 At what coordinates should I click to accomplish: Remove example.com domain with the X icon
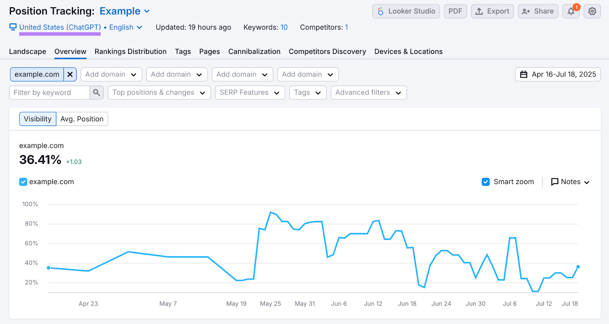click(x=70, y=75)
